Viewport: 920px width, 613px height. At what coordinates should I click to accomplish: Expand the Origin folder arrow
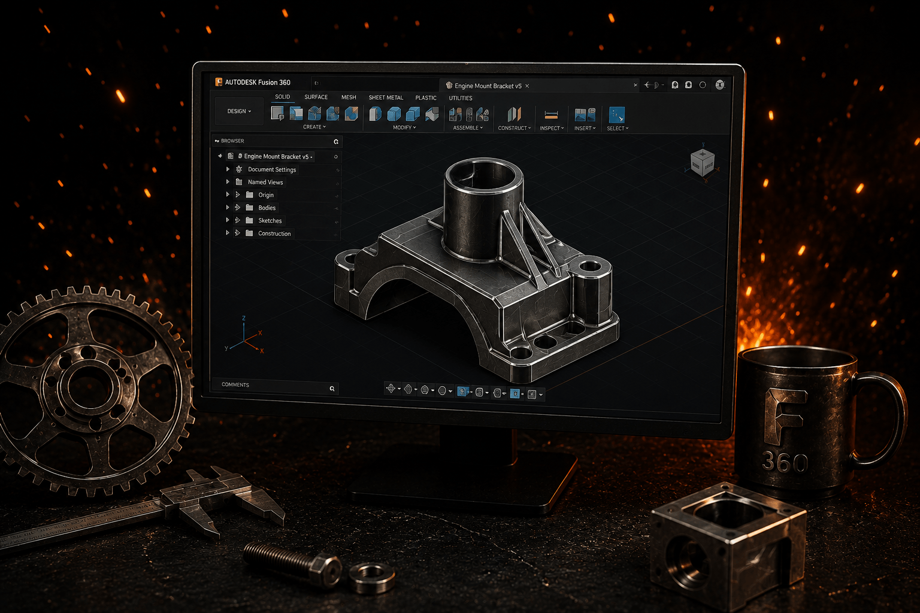point(228,195)
